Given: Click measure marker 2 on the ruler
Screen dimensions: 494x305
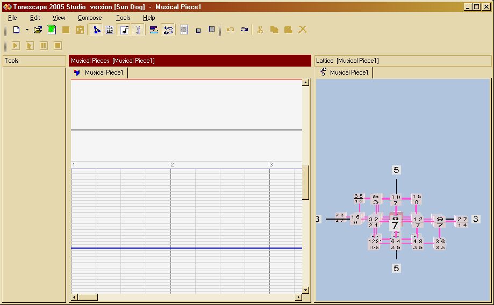Looking at the screenshot, I should [173, 165].
